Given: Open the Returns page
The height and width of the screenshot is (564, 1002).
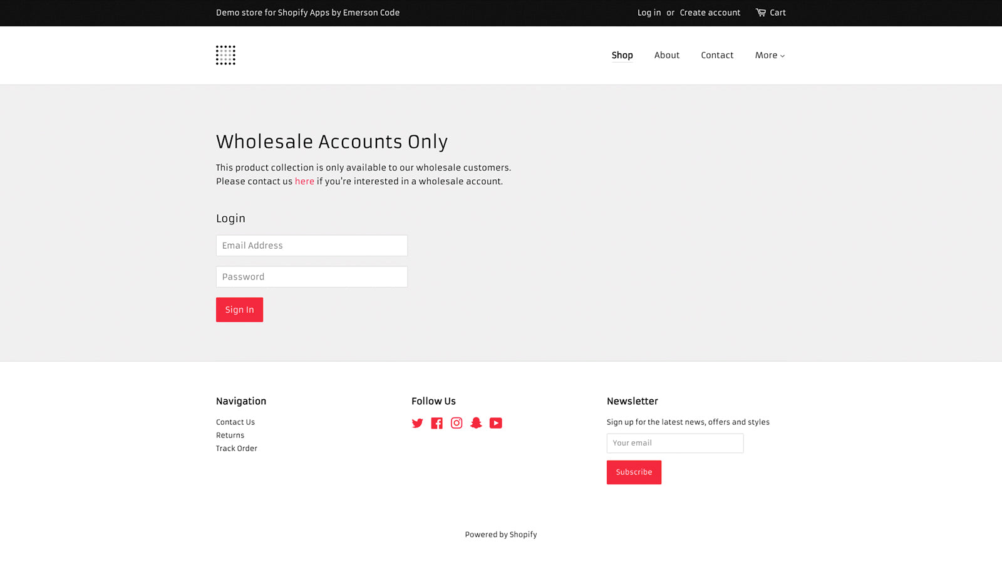Looking at the screenshot, I should tap(230, 435).
